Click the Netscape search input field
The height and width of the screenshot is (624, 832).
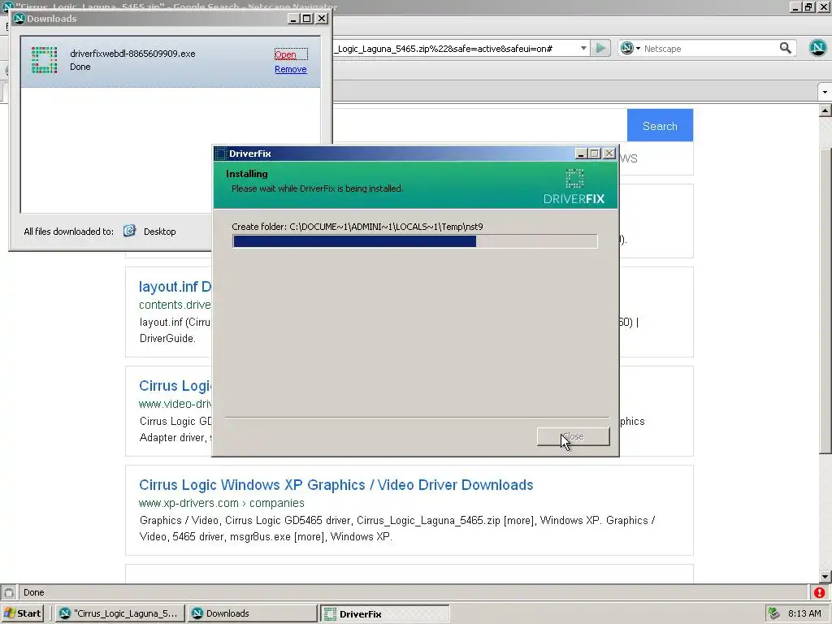[710, 49]
